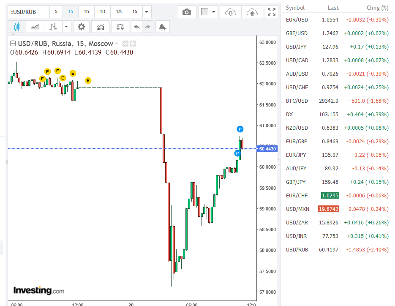Click the rightmost yellow E event marker

point(88,80)
